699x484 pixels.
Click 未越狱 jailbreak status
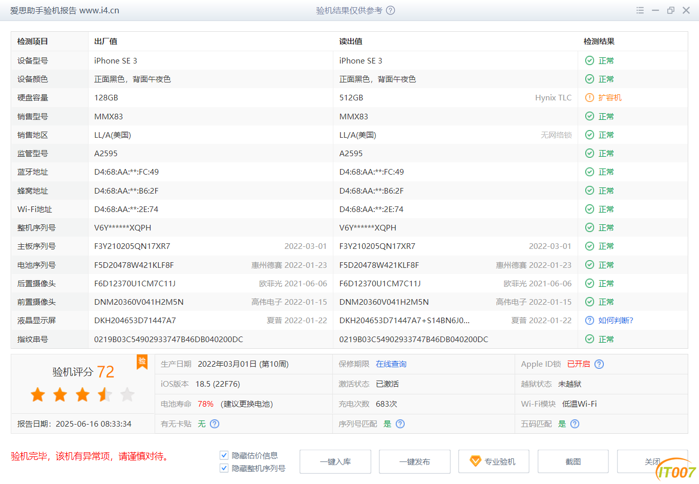[570, 384]
